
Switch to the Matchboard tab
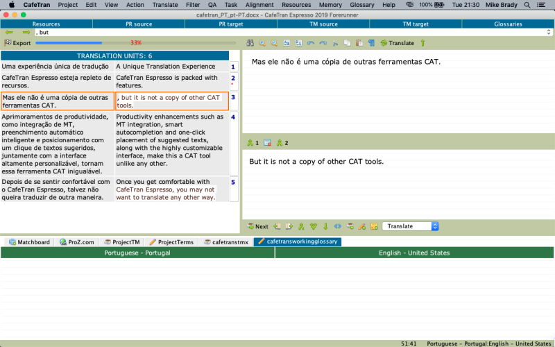[29, 242]
